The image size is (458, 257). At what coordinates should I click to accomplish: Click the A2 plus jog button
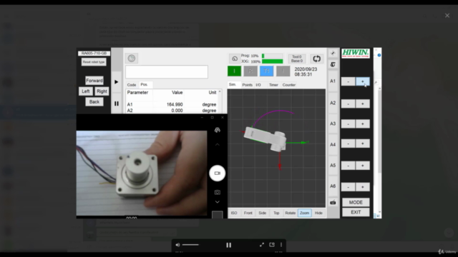pyautogui.click(x=363, y=104)
